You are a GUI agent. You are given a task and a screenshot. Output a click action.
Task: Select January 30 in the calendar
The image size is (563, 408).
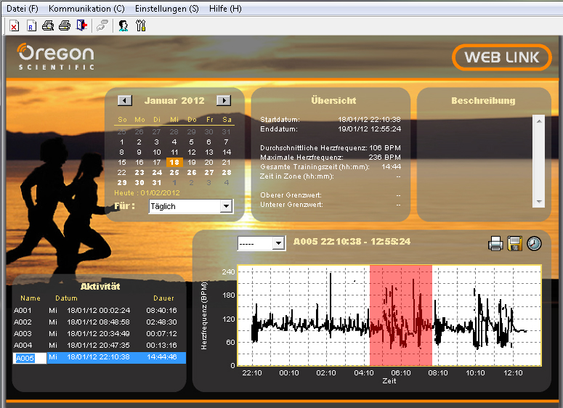(139, 183)
